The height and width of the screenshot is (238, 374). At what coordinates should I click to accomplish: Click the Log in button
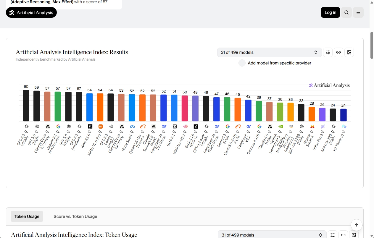pyautogui.click(x=331, y=12)
